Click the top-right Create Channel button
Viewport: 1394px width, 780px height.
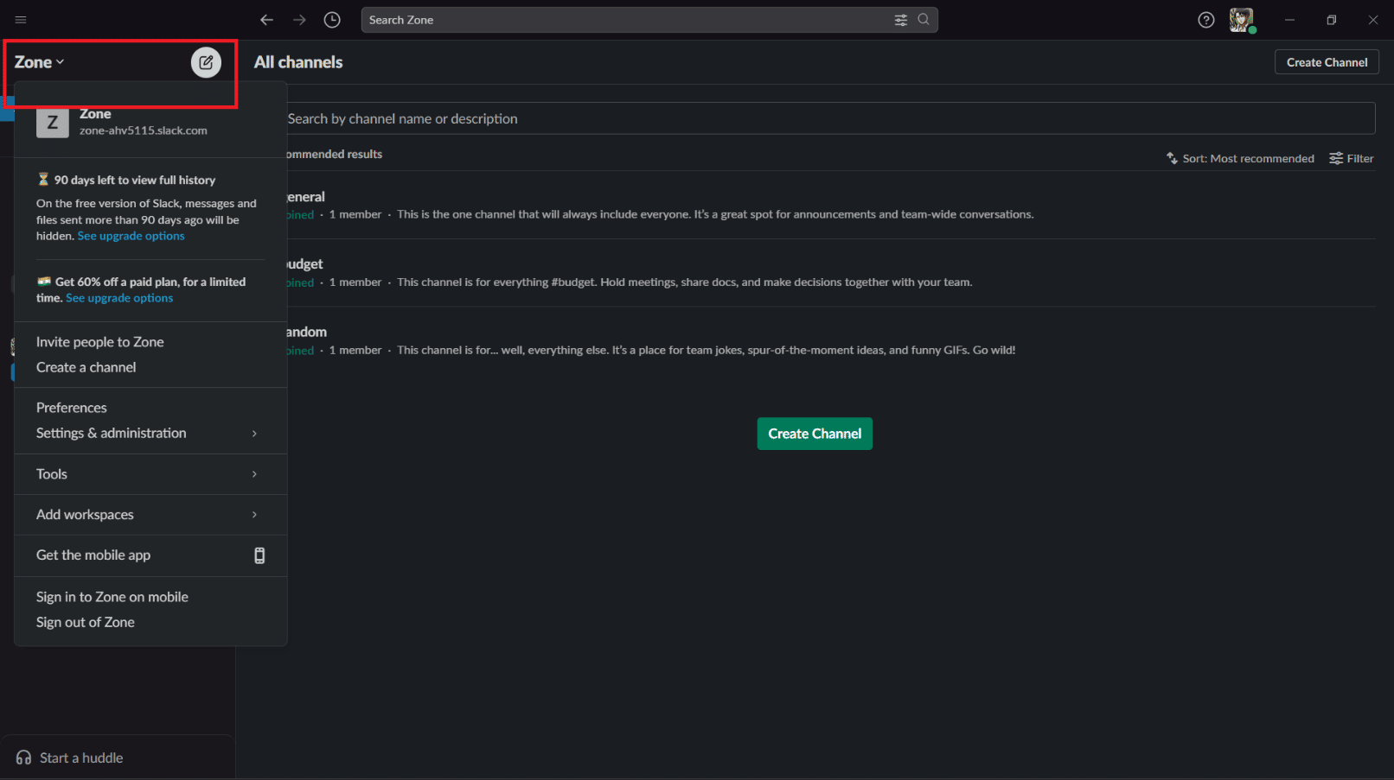1327,62
